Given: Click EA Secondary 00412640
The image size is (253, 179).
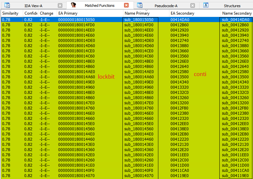Looking at the screenshot, I should point(180,67).
